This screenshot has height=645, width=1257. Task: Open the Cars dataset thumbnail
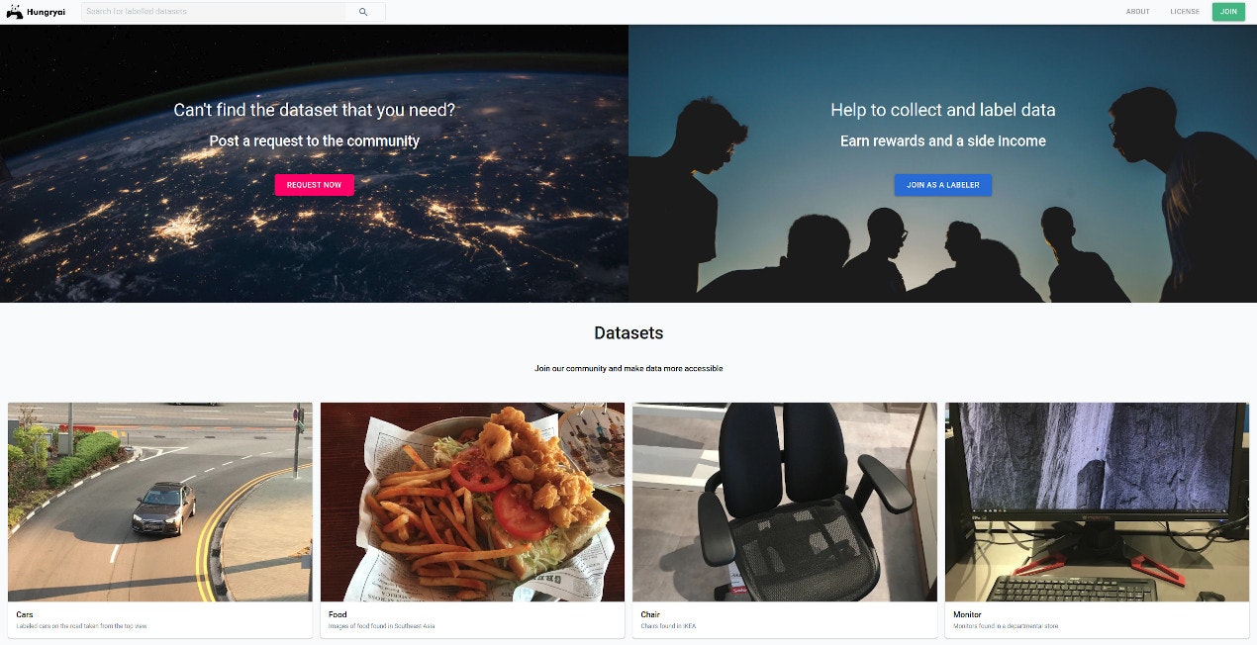click(160, 502)
